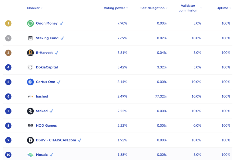The width and height of the screenshot is (237, 160).
Task: Open the Staking Fund validator link
Action: point(47,38)
